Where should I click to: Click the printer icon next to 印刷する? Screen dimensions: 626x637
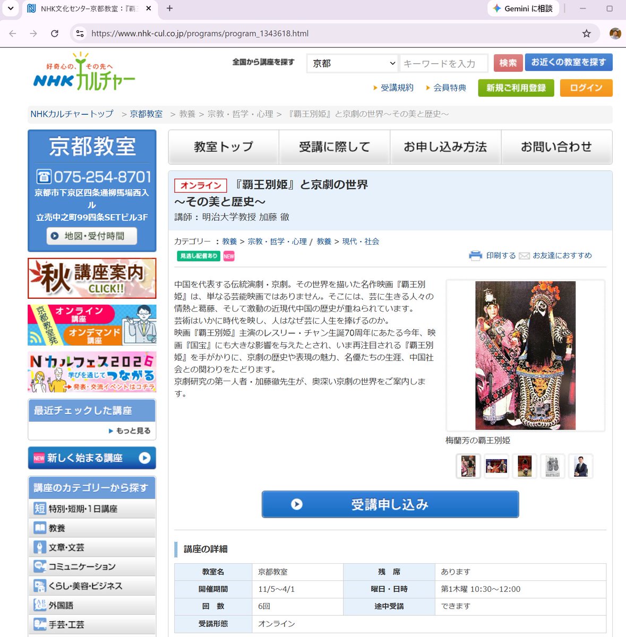(475, 255)
